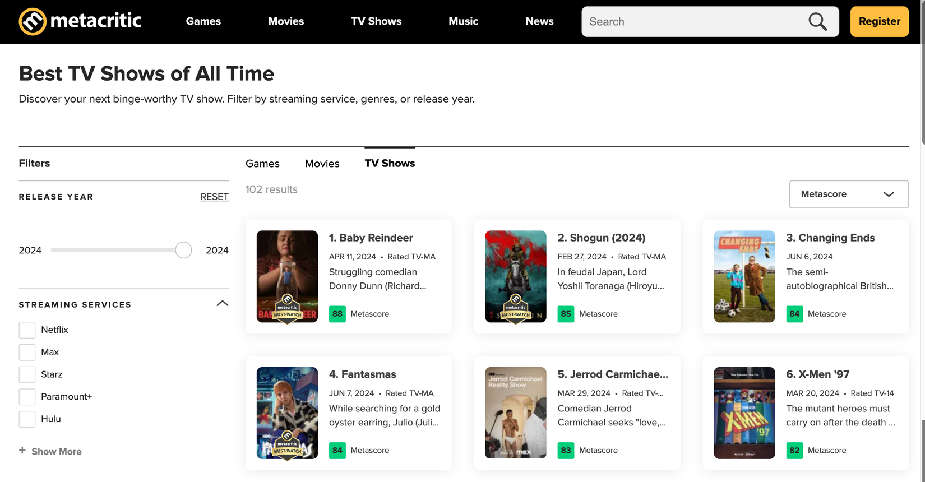Click the Baby Reindeer poster thumbnail
The height and width of the screenshot is (482, 925).
pos(287,276)
